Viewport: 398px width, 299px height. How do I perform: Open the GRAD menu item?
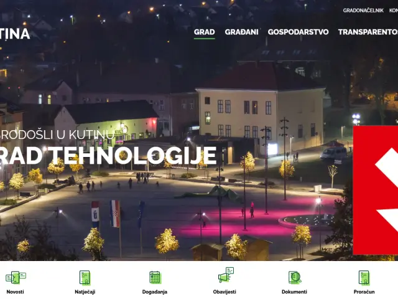[204, 32]
